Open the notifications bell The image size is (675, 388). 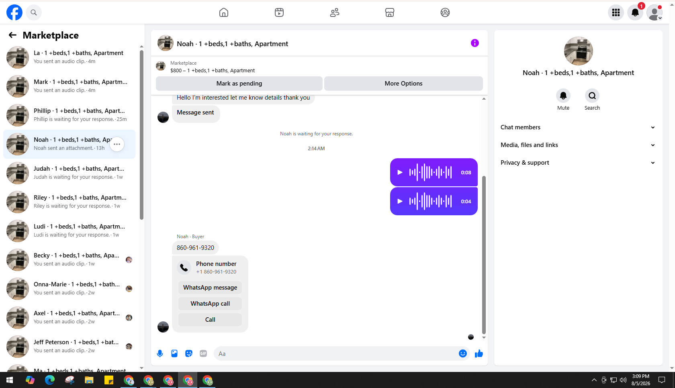[x=635, y=12]
